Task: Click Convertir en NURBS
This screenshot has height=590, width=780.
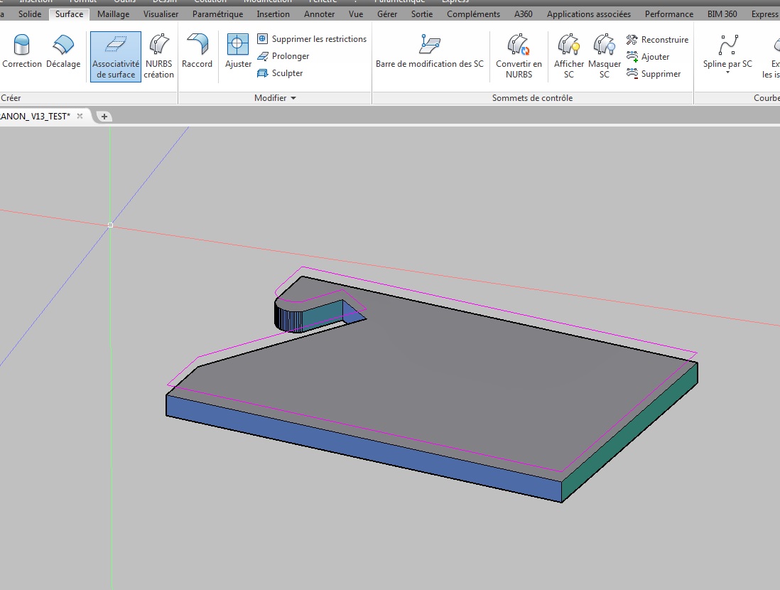Action: click(x=519, y=56)
